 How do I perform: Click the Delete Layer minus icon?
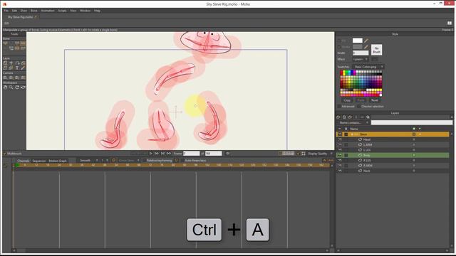(x=362, y=117)
